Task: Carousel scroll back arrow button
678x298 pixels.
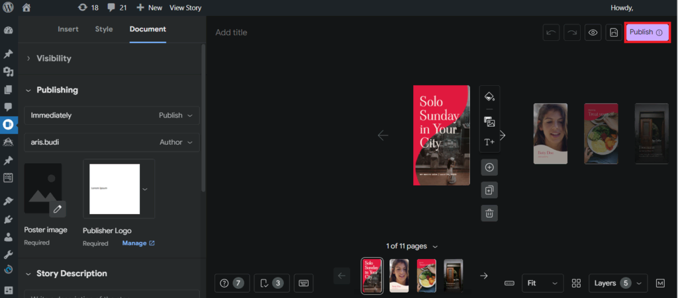Action: [342, 276]
